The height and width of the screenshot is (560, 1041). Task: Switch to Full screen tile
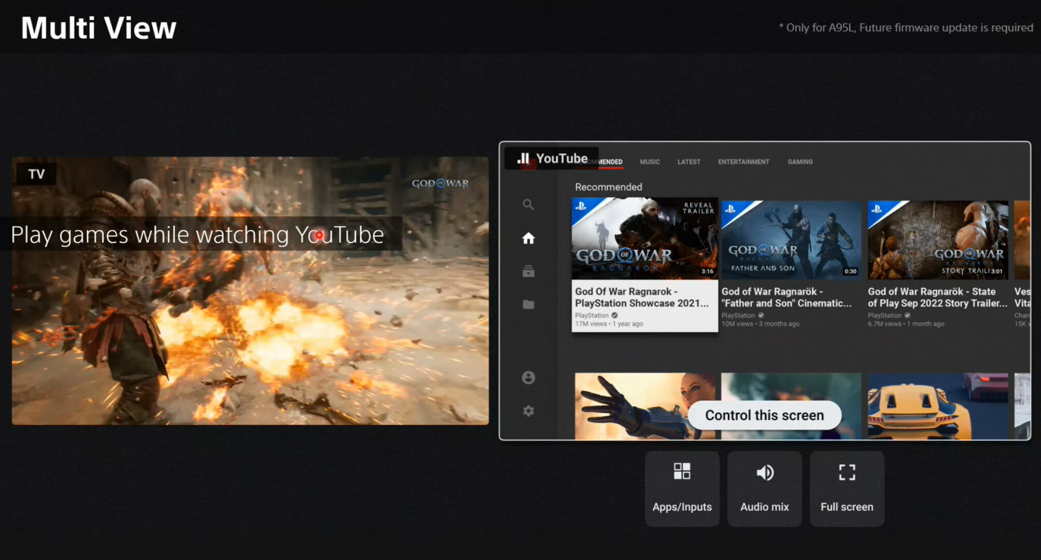(847, 488)
